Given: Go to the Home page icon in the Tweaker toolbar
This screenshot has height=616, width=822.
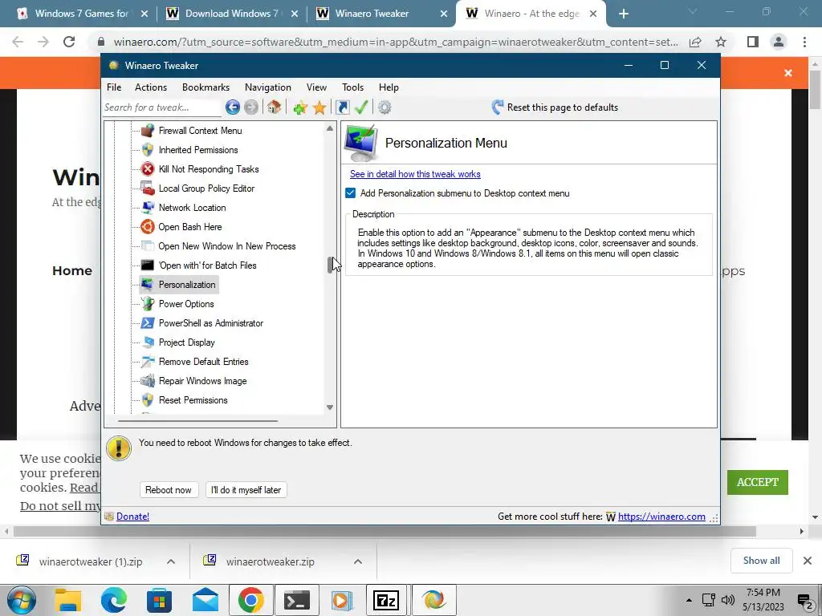Looking at the screenshot, I should click(x=274, y=107).
